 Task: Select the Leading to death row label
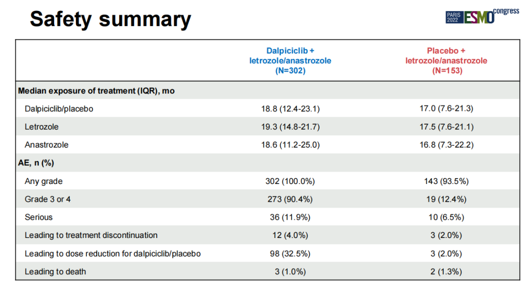point(55,271)
